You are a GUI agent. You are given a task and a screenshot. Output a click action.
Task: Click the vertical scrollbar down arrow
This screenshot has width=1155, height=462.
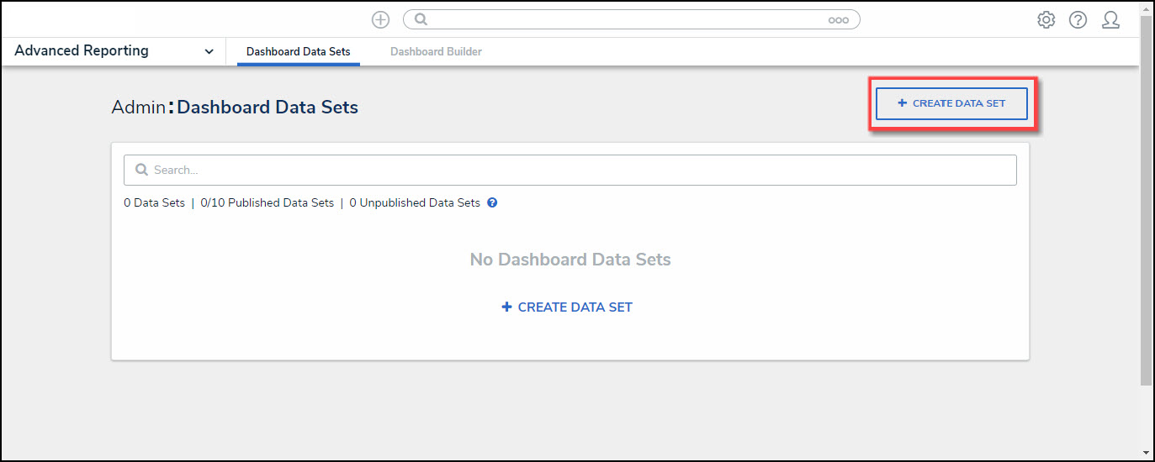tap(1147, 453)
